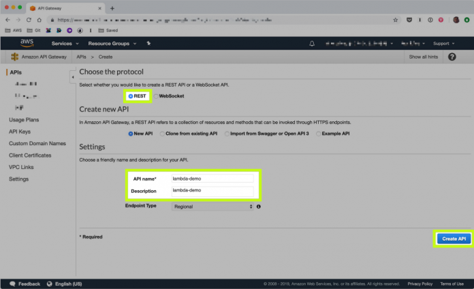The image size is (474, 289).
Task: Open the region selector dropdown
Action: point(413,44)
